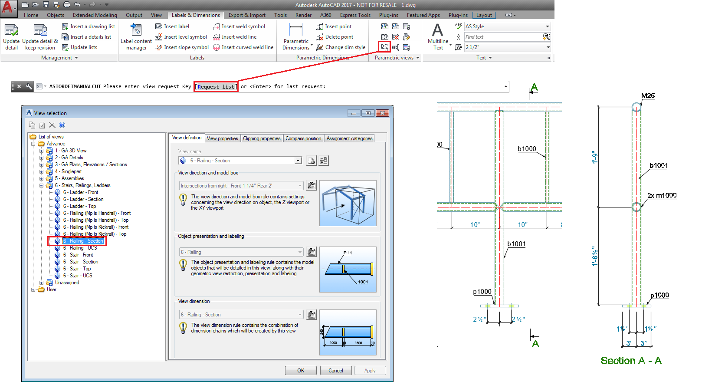Click the Insert weld line tool
The width and height of the screenshot is (702, 385).
235,37
